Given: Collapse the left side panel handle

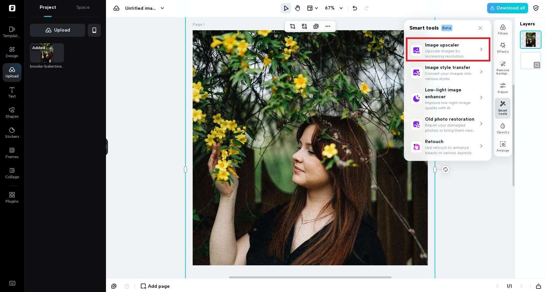Looking at the screenshot, I should pyautogui.click(x=107, y=147).
